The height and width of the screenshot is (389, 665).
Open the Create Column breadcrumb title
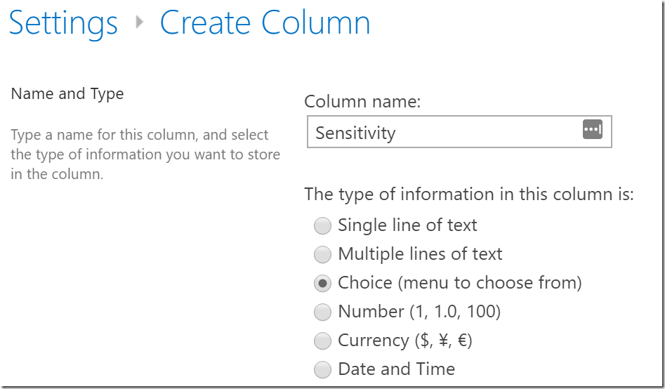point(265,22)
